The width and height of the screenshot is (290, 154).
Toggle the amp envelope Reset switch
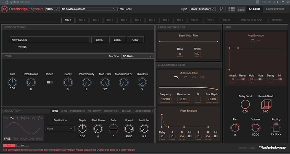243,79
